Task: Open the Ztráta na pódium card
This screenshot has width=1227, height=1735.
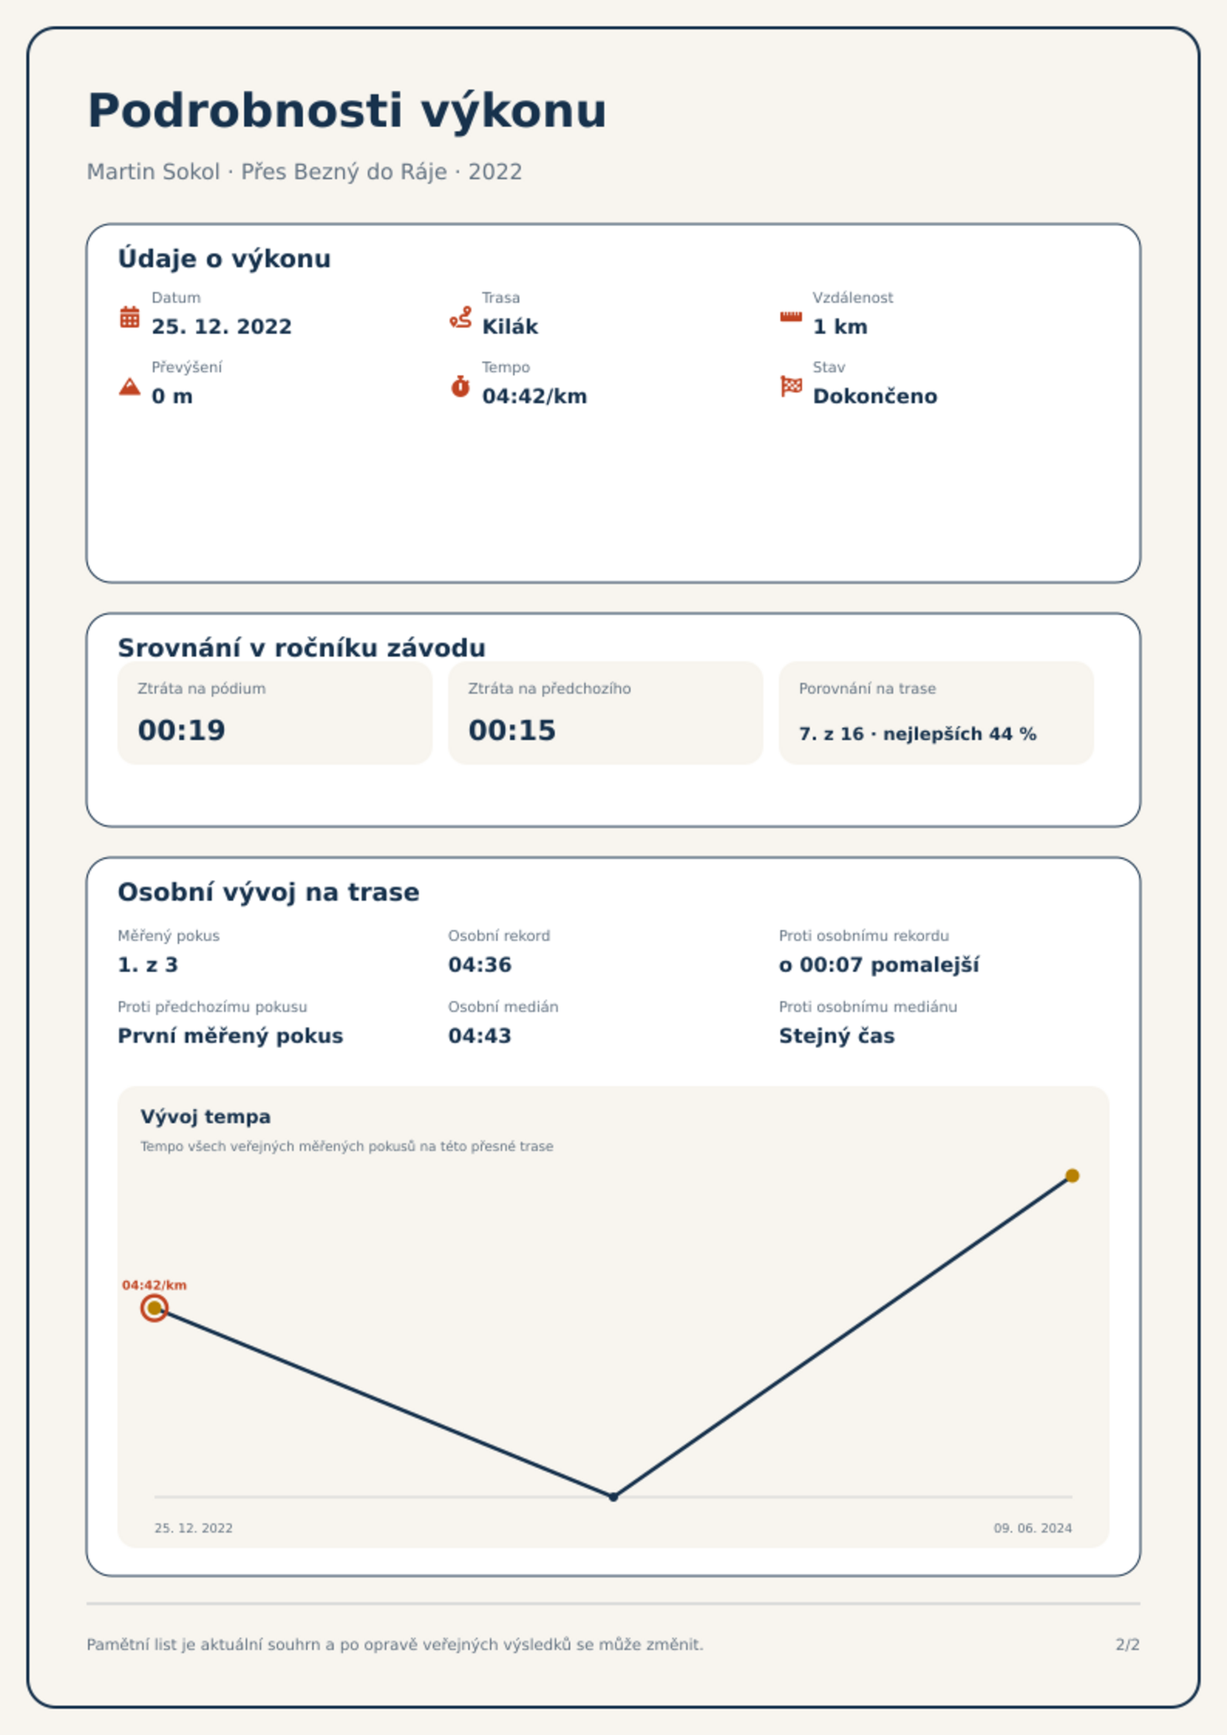Action: tap(275, 712)
